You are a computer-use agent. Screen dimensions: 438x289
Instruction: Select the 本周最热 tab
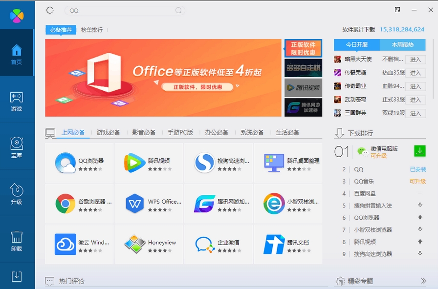(402, 45)
